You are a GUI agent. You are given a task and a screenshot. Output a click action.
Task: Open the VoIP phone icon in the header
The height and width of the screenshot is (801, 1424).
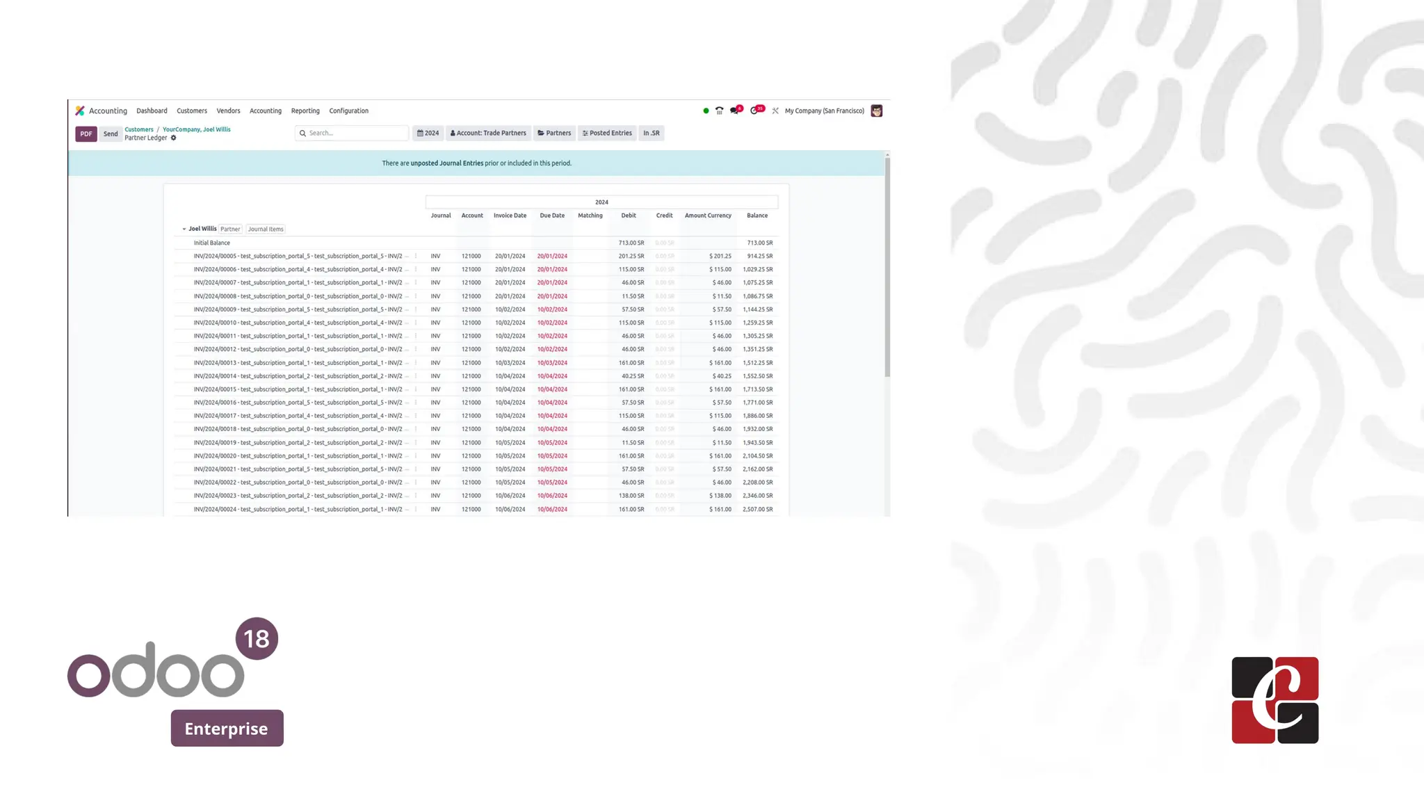click(x=720, y=111)
